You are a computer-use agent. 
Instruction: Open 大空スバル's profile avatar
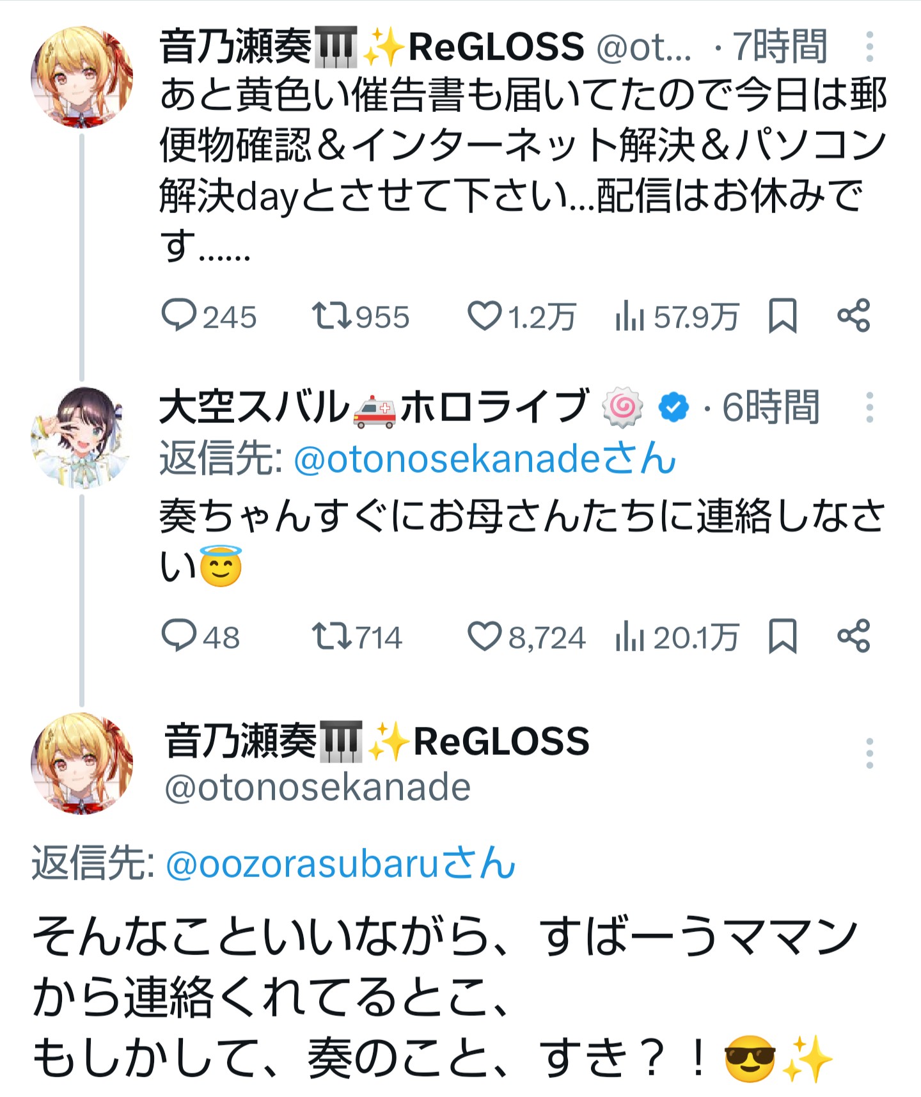pyautogui.click(x=82, y=438)
